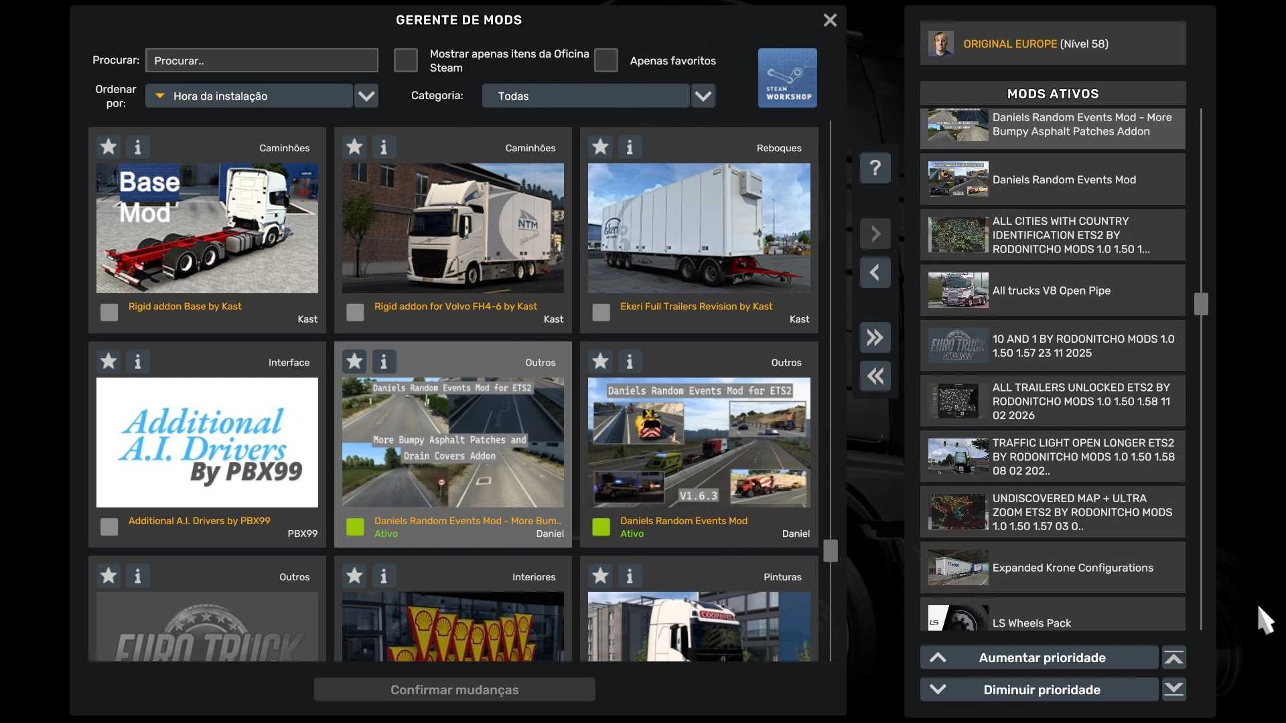The image size is (1286, 723).
Task: Click the help question mark icon
Action: click(875, 168)
